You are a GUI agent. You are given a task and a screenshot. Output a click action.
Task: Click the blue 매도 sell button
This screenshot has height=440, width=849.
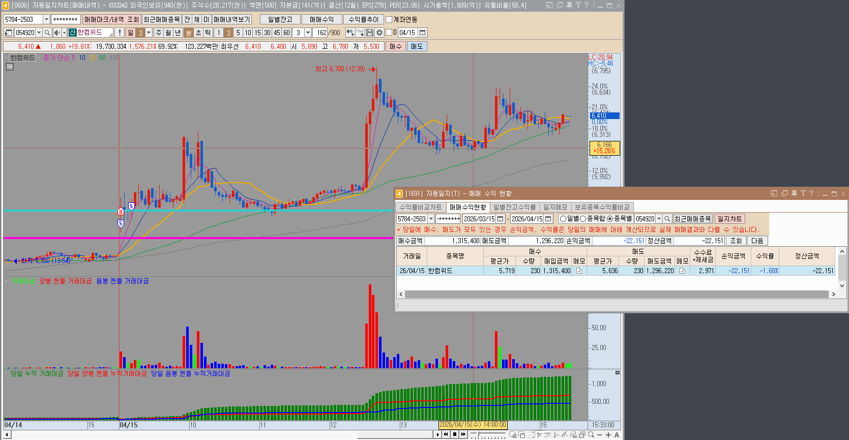coord(417,46)
